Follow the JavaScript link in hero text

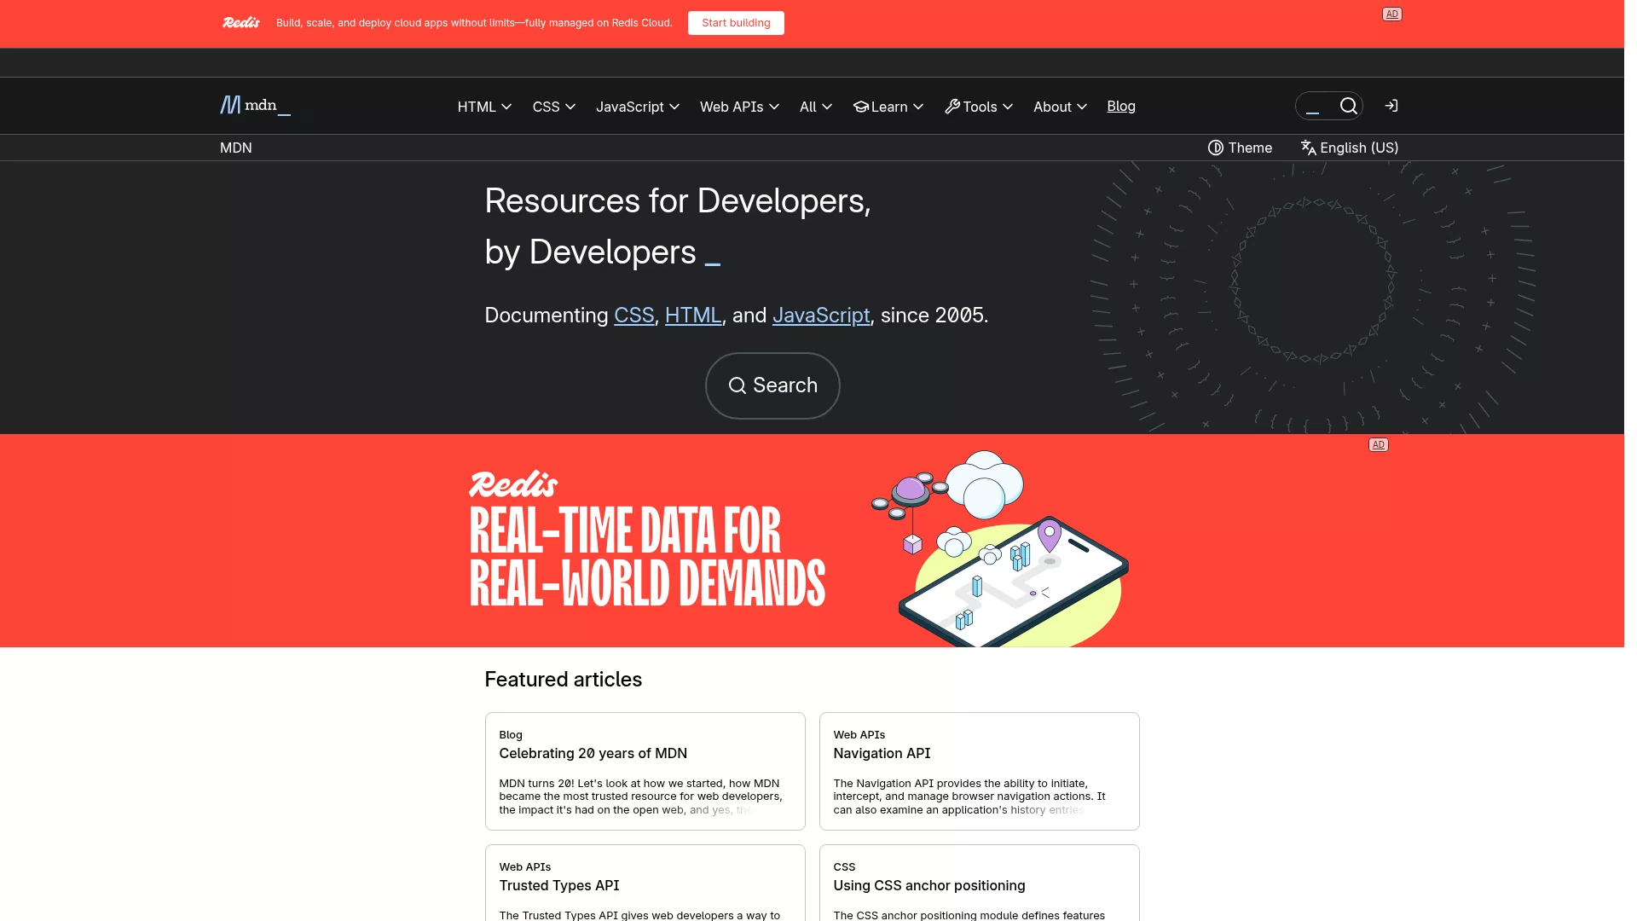click(821, 316)
